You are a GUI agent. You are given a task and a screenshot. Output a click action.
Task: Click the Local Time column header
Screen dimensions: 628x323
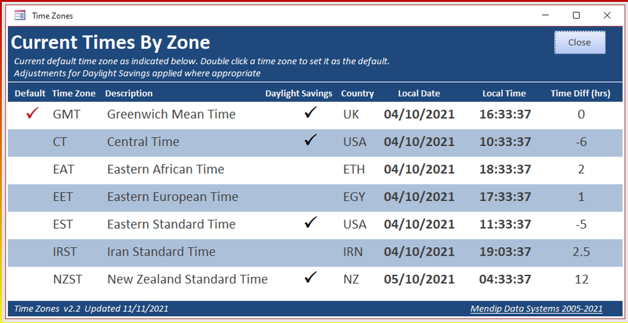(x=504, y=94)
